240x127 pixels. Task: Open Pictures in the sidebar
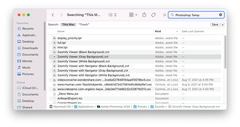click(25, 74)
